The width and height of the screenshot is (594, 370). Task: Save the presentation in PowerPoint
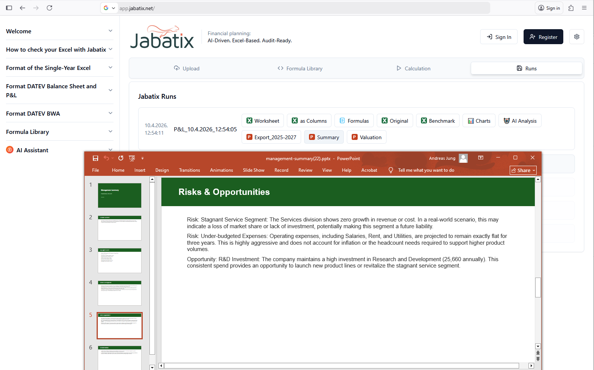[96, 158]
